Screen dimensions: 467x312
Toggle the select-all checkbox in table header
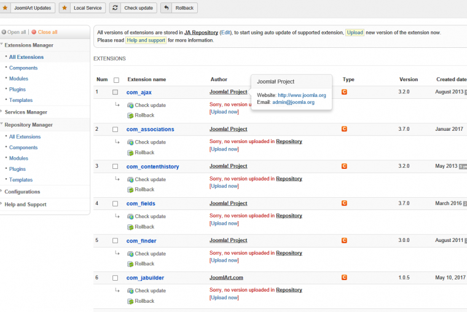pos(116,80)
